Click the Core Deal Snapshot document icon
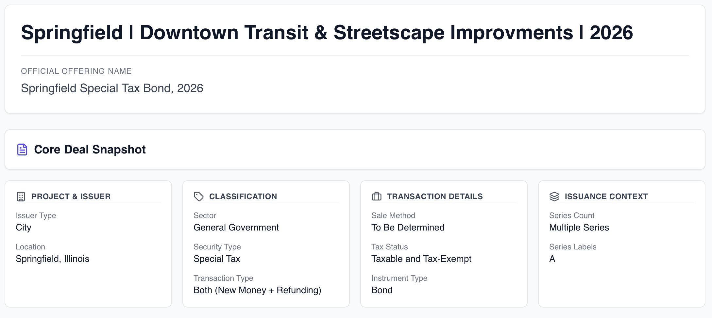The width and height of the screenshot is (712, 318). [22, 150]
